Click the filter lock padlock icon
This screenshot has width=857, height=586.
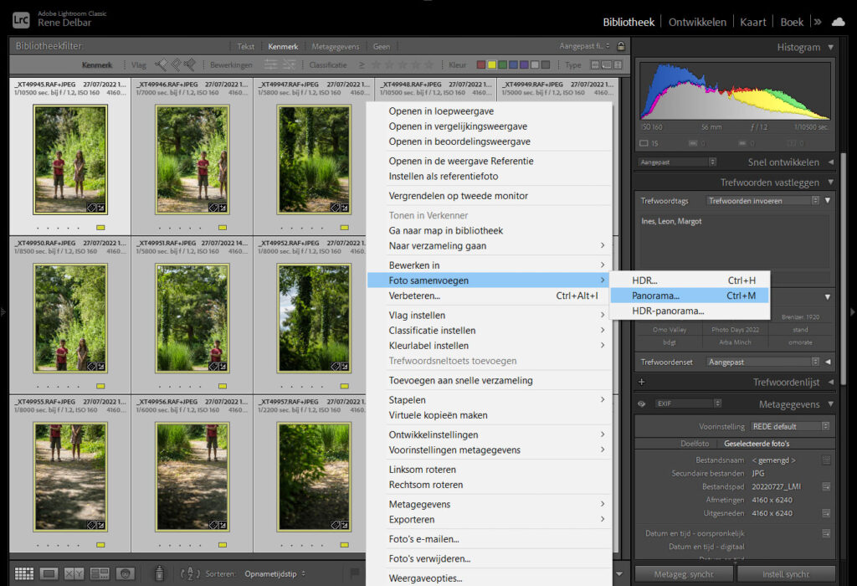tap(621, 46)
